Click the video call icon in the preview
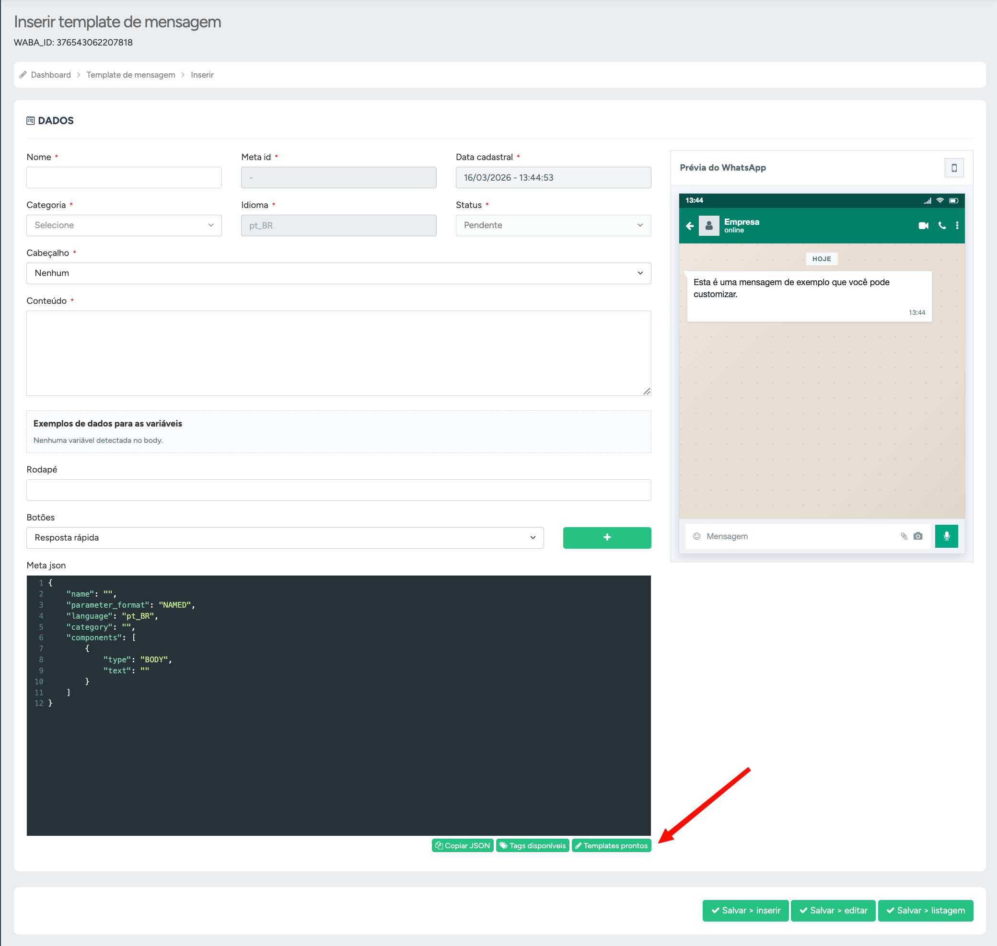The height and width of the screenshot is (946, 997). click(923, 225)
